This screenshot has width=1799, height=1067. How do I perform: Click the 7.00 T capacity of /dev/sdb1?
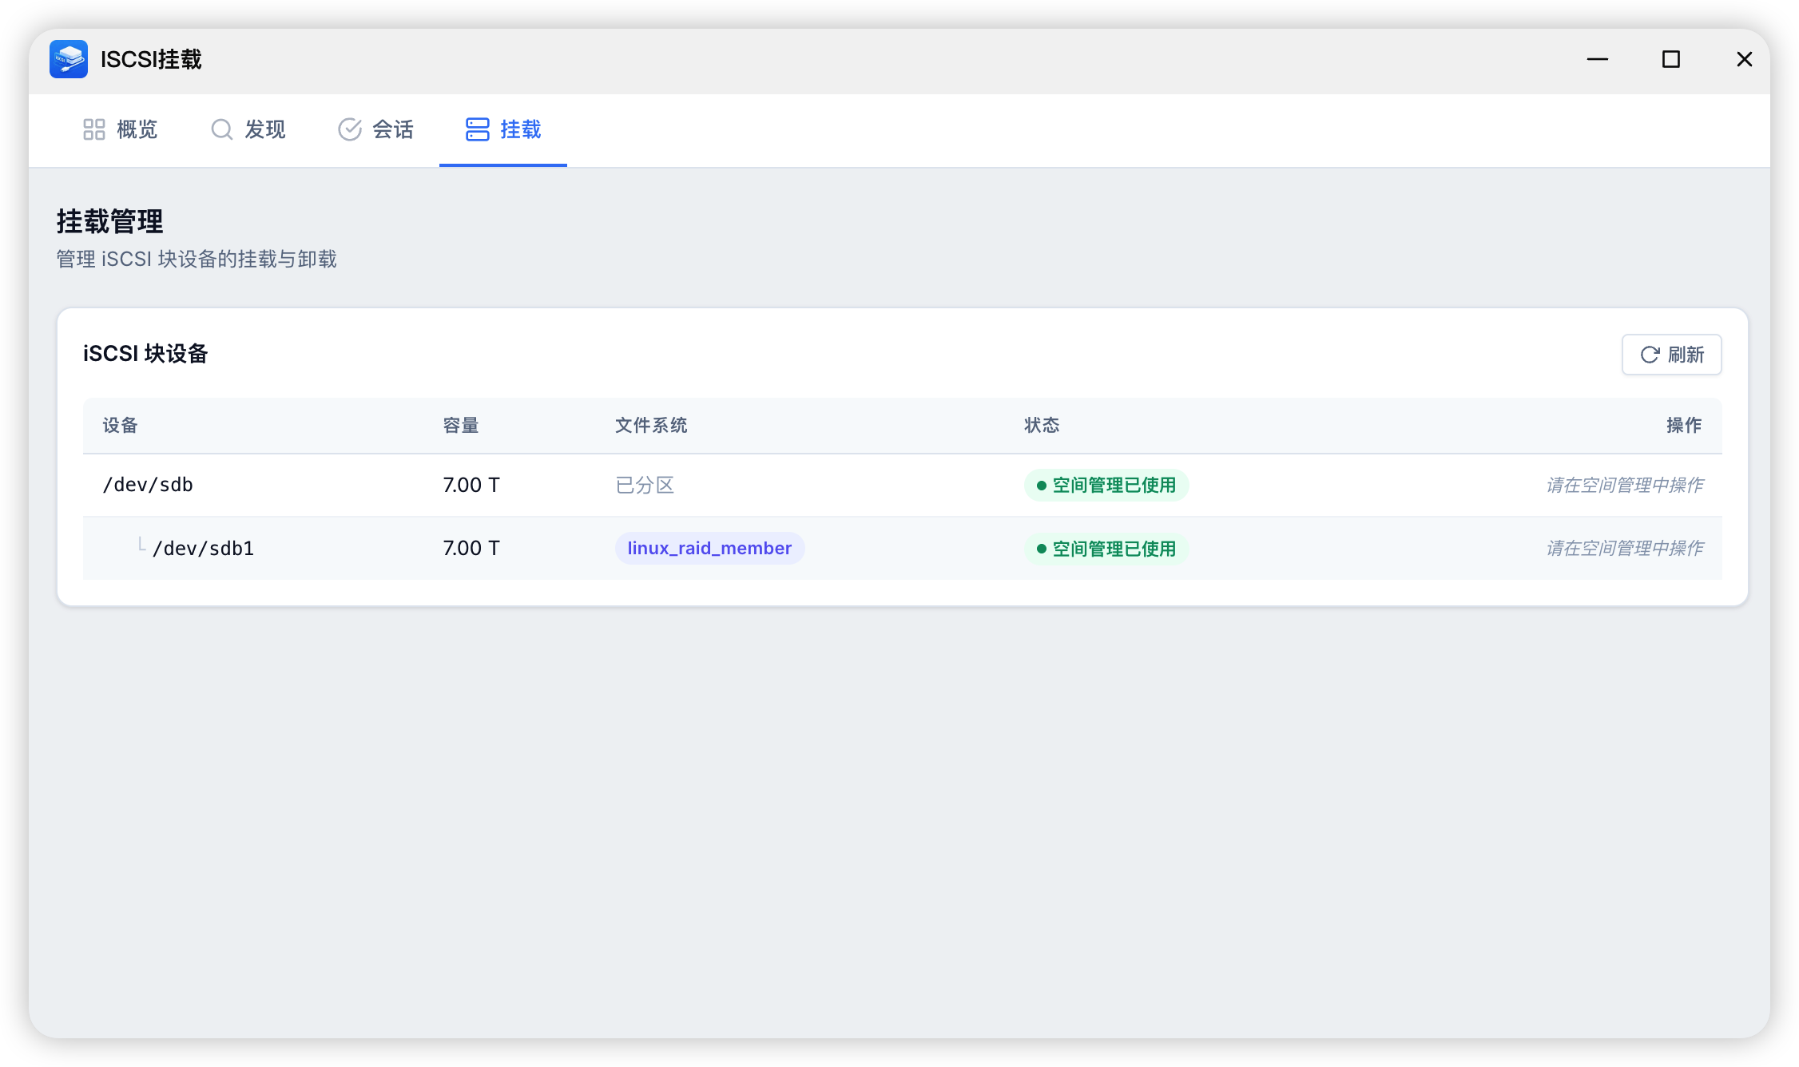coord(471,548)
